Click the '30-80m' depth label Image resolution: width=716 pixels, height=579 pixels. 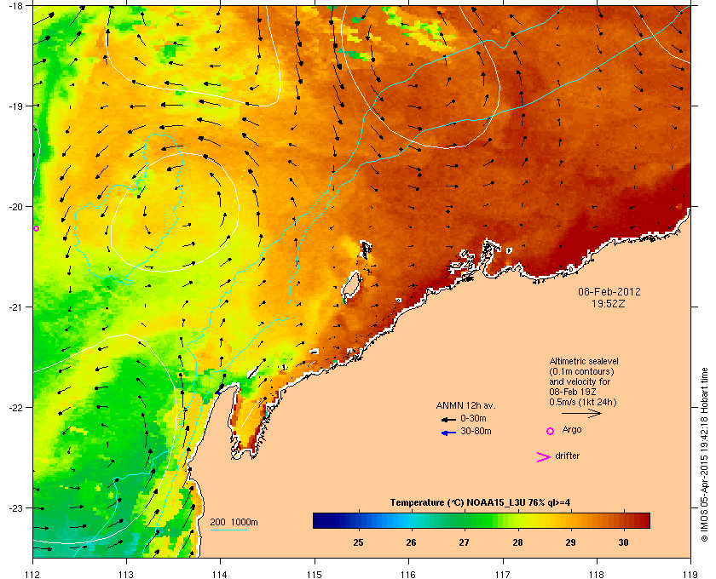pyautogui.click(x=476, y=431)
